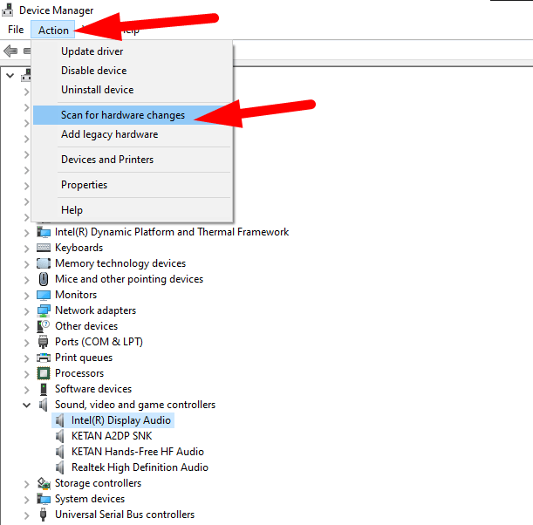Click the Realtek High Definition Audio speaker icon
This screenshot has width=533, height=525.
click(60, 467)
